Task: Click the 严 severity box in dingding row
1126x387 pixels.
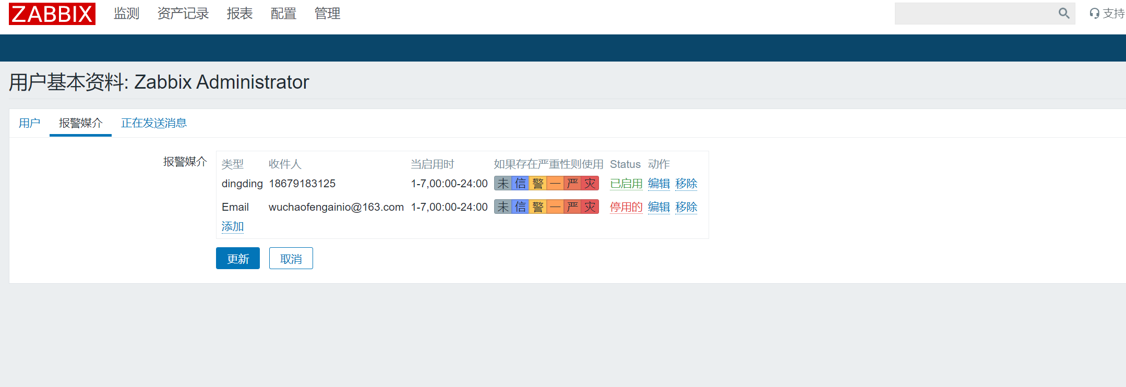Action: [572, 184]
